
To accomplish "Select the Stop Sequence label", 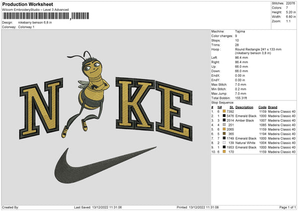I will tap(223, 103).
